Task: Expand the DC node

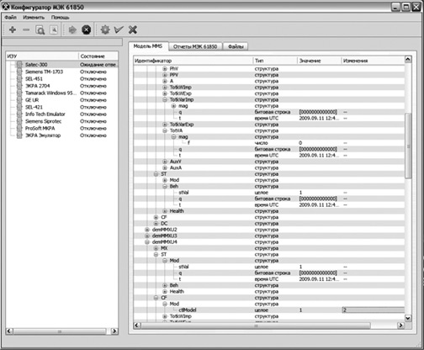Action: coord(156,223)
